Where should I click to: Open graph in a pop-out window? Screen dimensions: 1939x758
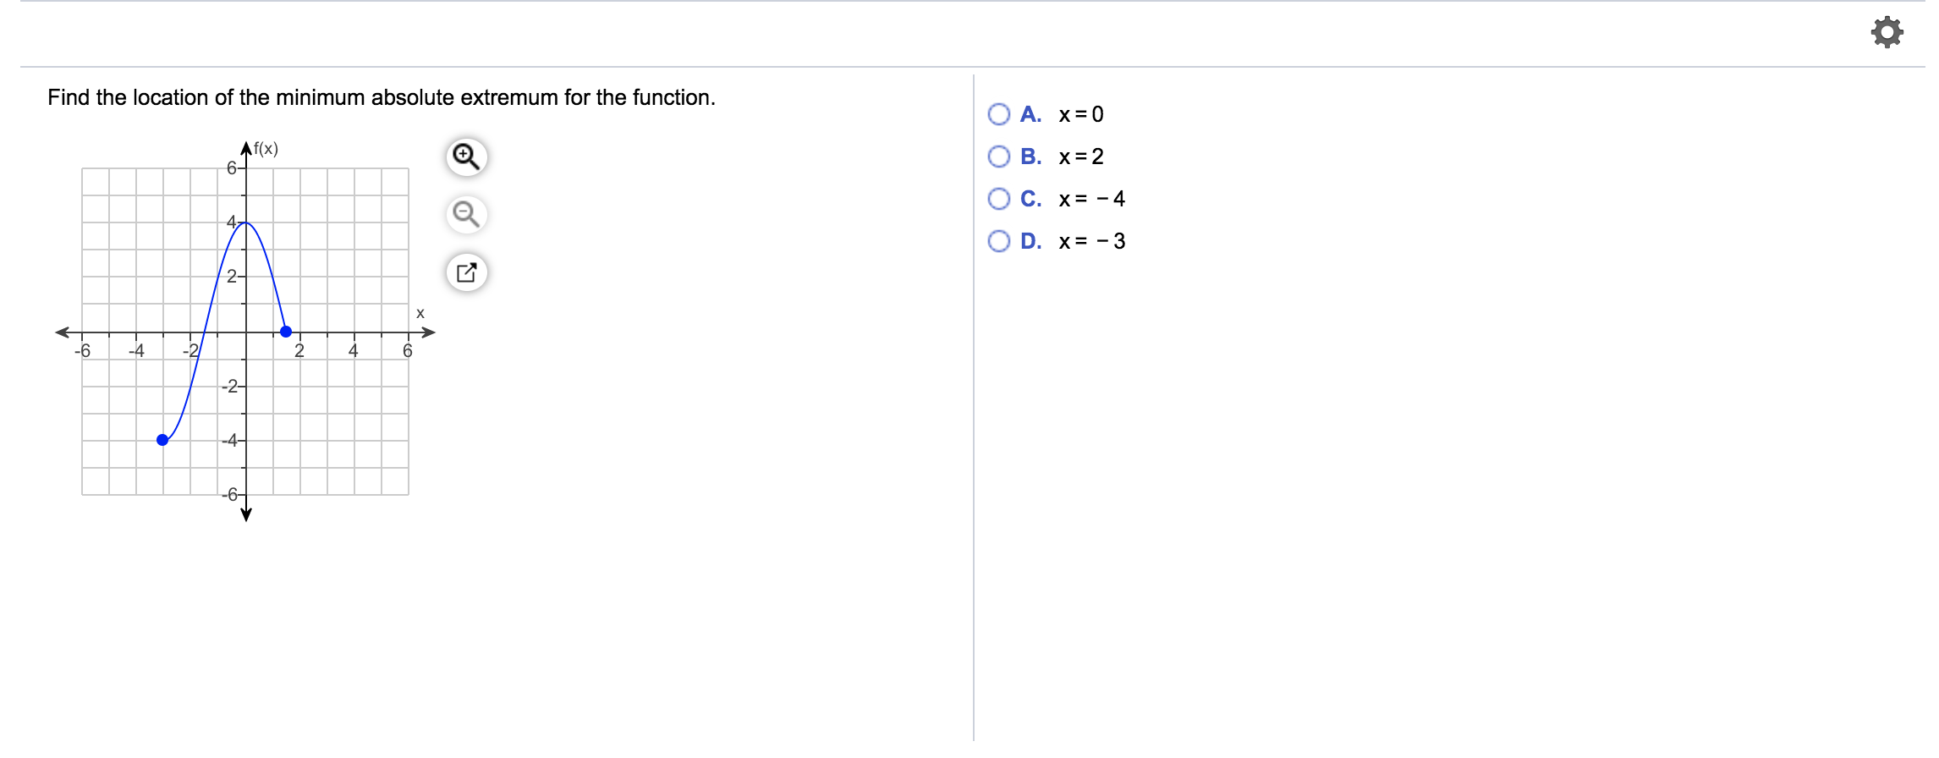tap(466, 272)
